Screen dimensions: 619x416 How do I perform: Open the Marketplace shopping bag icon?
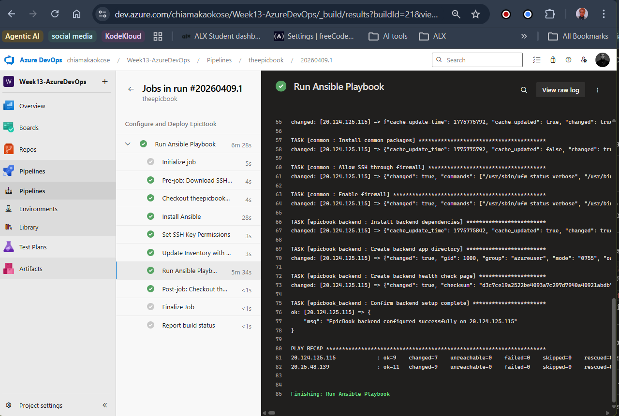pos(553,60)
